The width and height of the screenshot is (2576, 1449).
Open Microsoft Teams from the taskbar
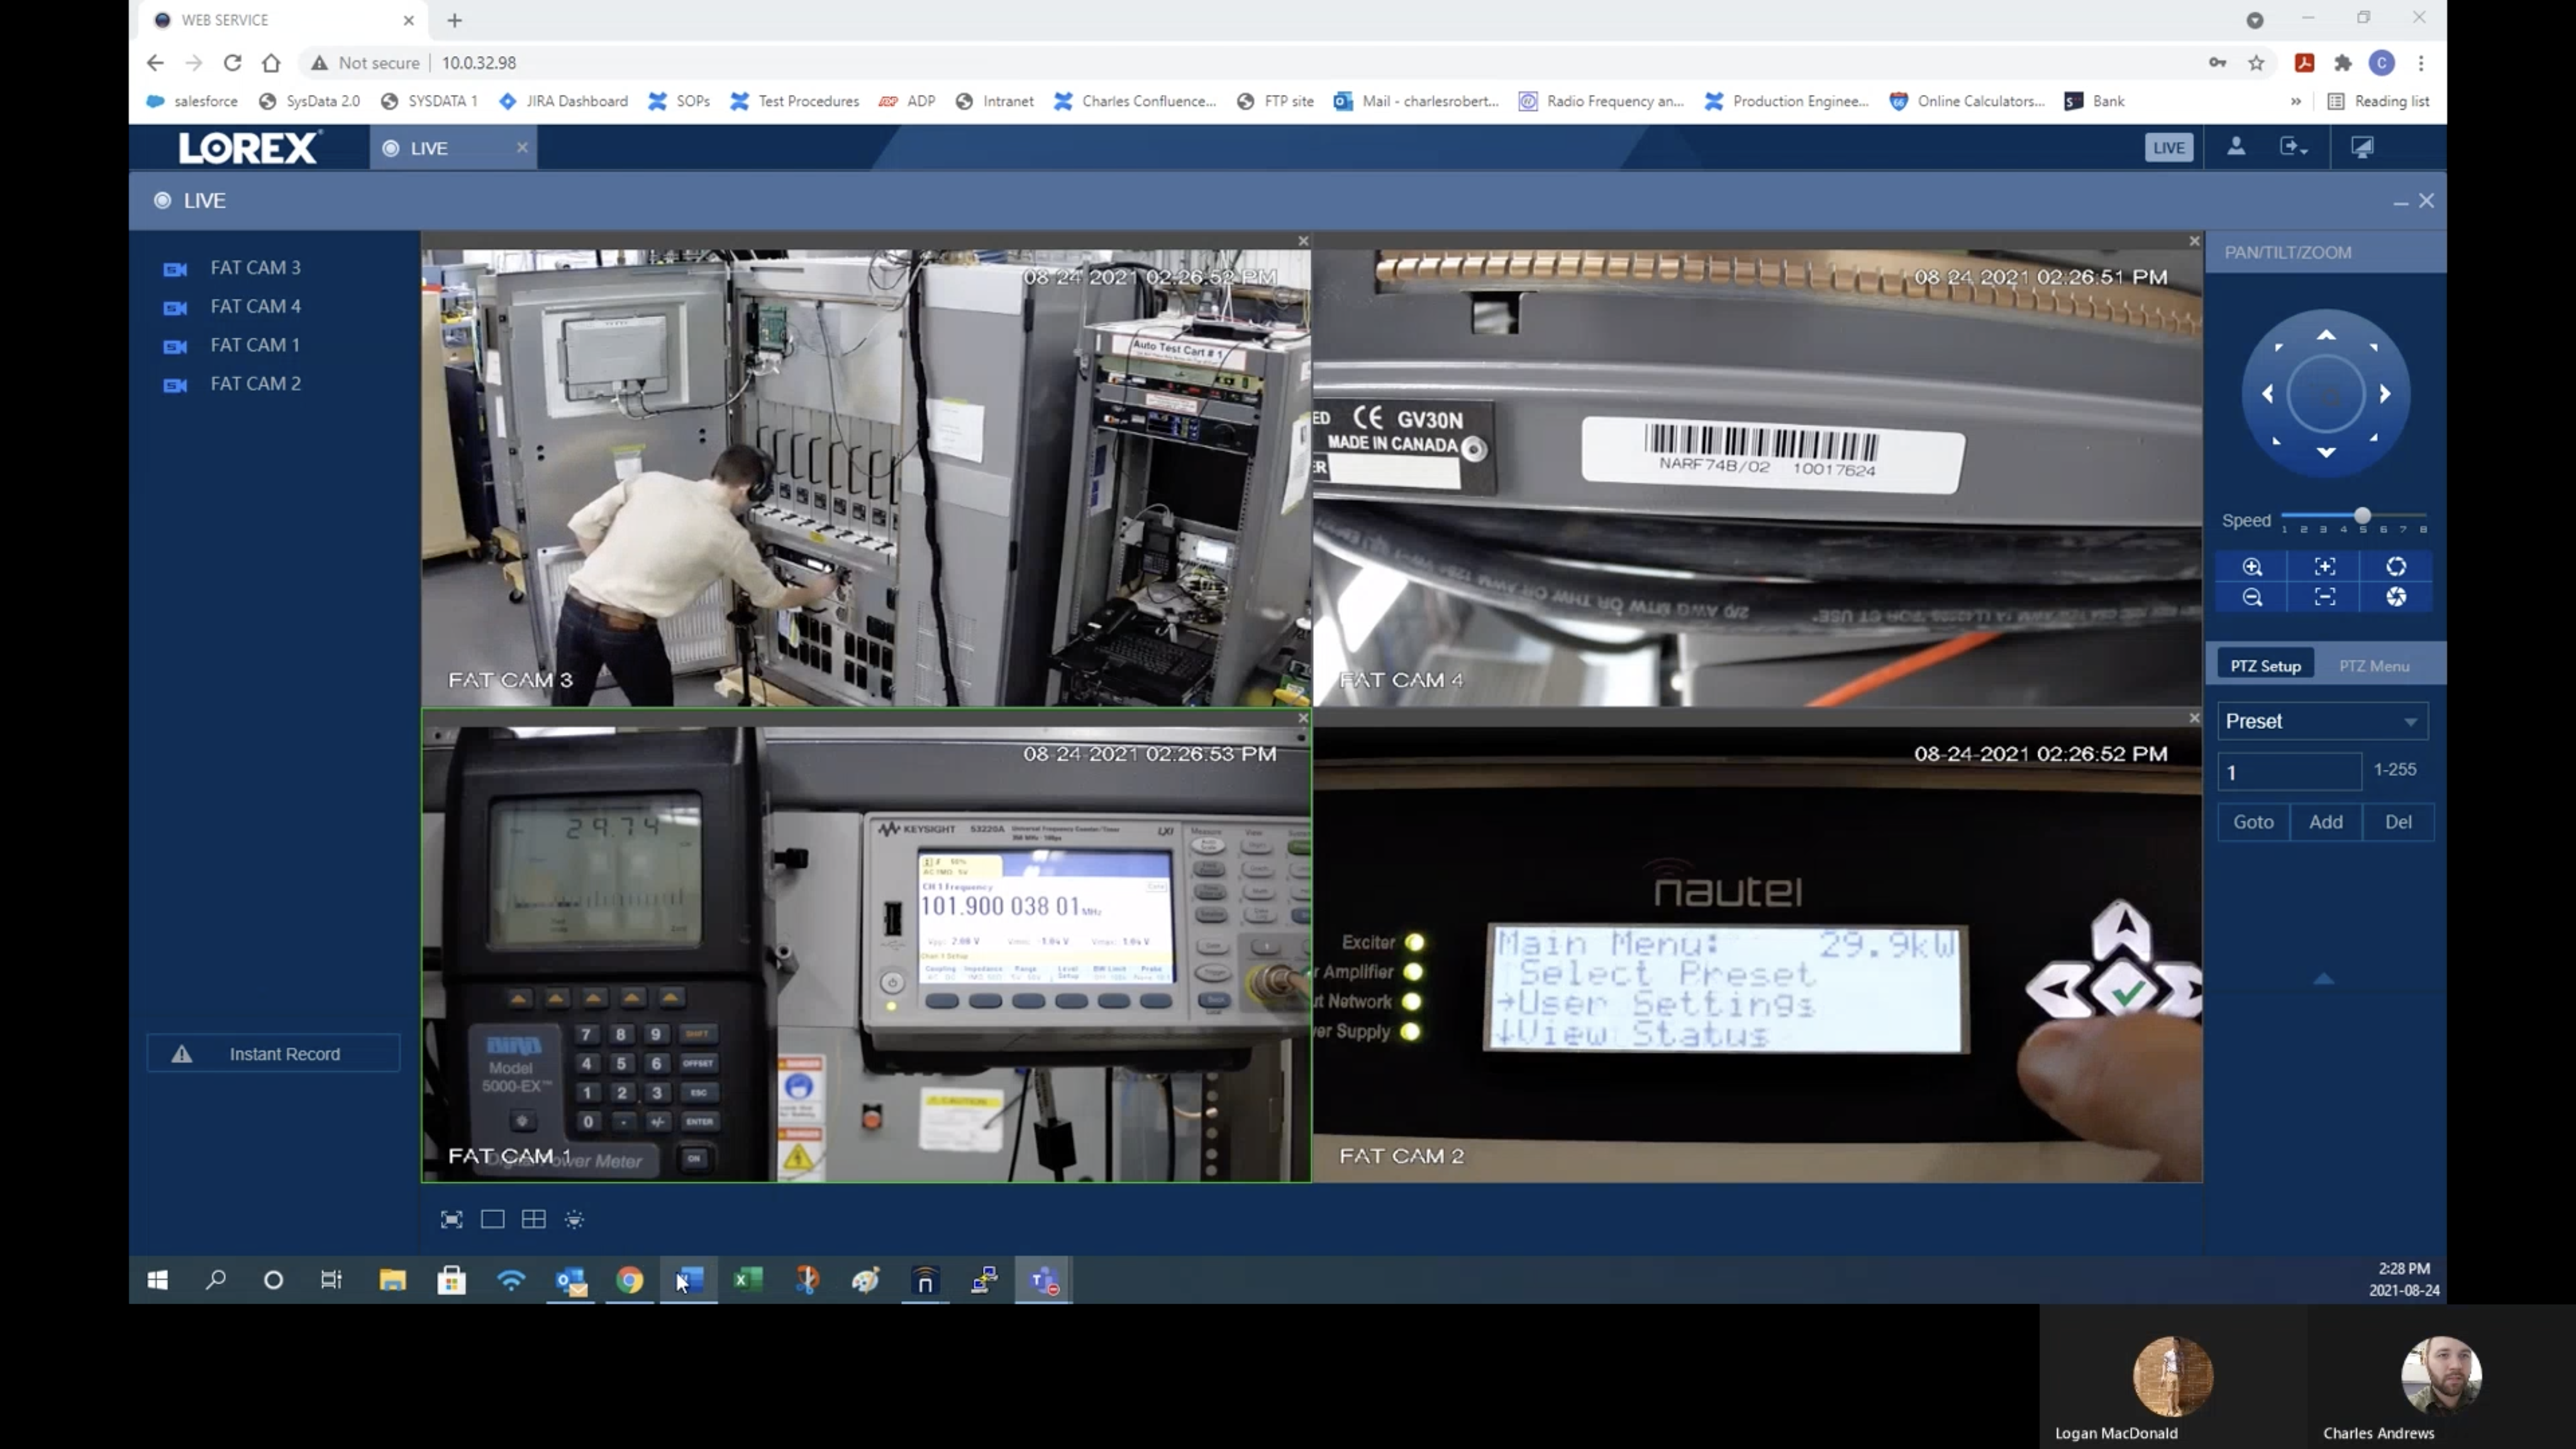[x=1044, y=1280]
